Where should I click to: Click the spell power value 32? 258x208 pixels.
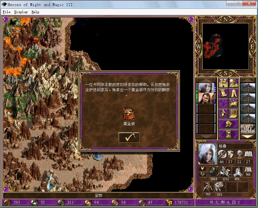[239, 162]
